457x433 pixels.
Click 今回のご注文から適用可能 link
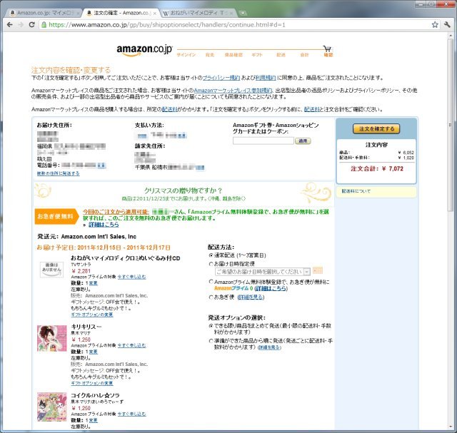click(116, 212)
